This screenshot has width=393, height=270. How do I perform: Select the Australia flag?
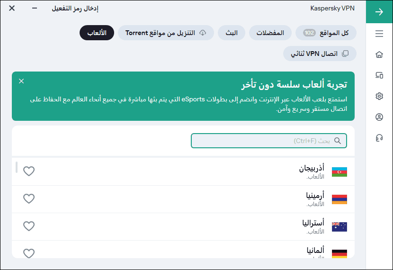(339, 227)
